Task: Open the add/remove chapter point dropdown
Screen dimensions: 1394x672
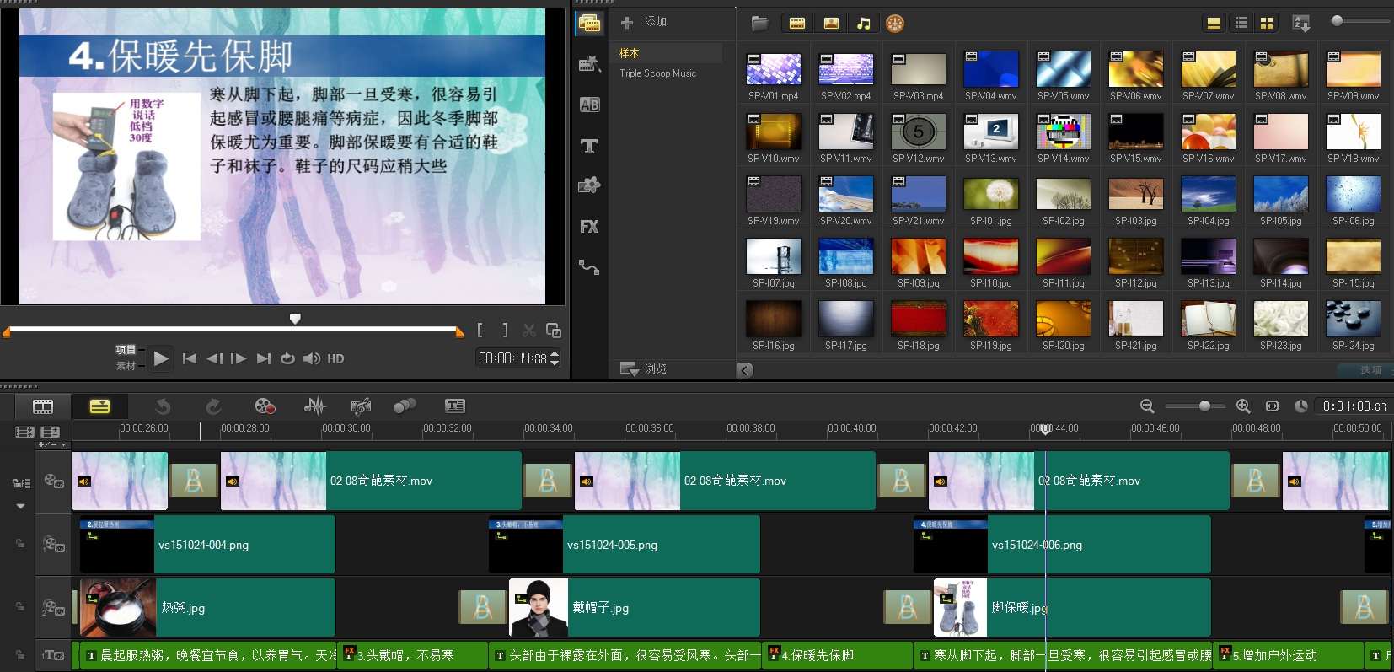Action: click(x=52, y=444)
